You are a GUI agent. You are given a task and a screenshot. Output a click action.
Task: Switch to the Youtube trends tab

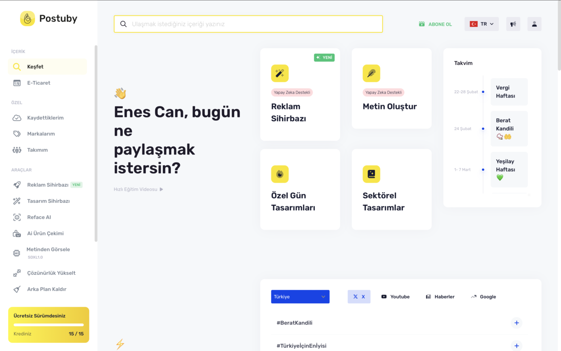pos(395,297)
